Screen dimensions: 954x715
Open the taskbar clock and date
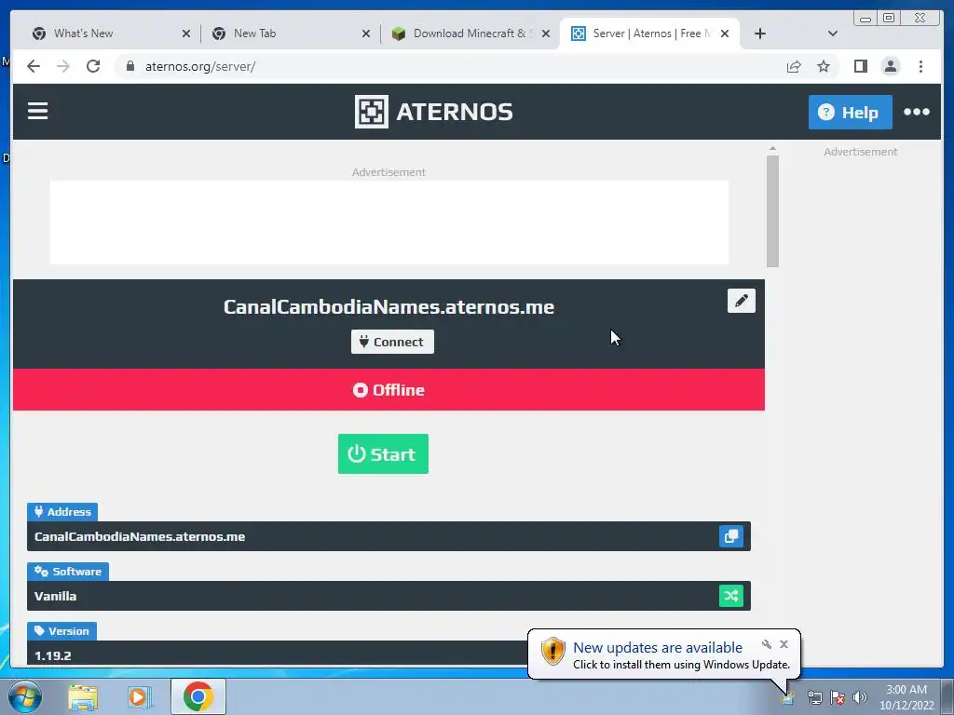[906, 697]
